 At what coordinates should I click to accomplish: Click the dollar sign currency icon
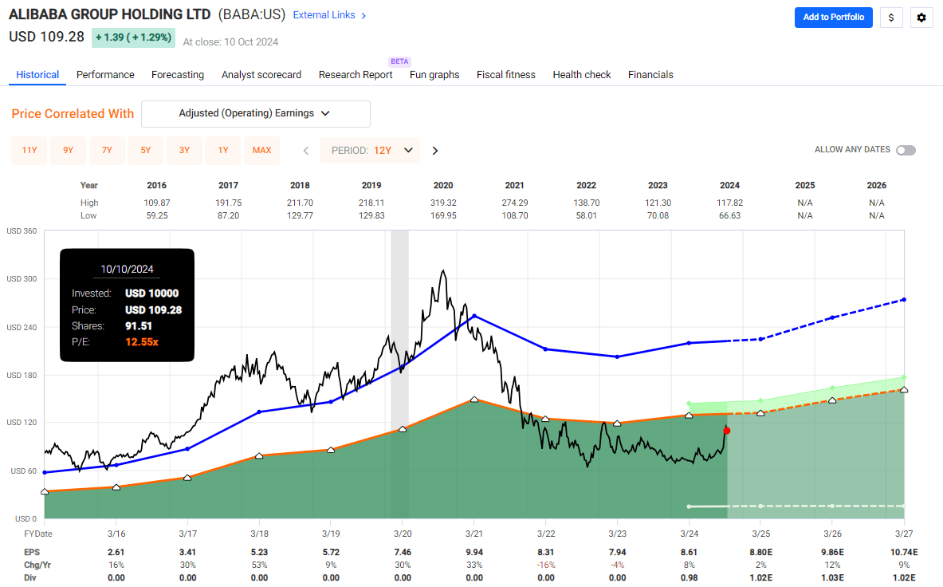(x=890, y=18)
